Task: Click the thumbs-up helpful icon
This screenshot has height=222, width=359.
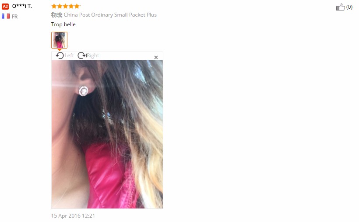Action: click(340, 7)
